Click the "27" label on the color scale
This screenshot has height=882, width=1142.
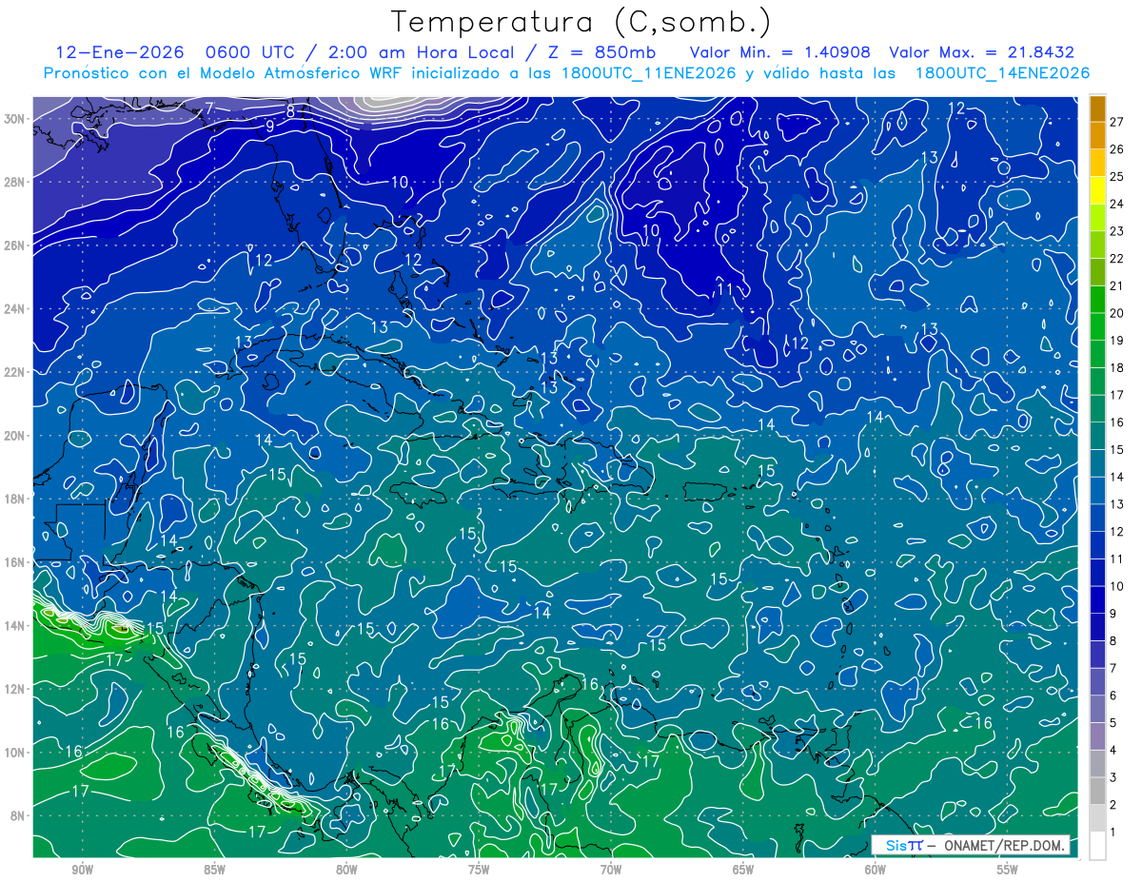pos(1117,122)
